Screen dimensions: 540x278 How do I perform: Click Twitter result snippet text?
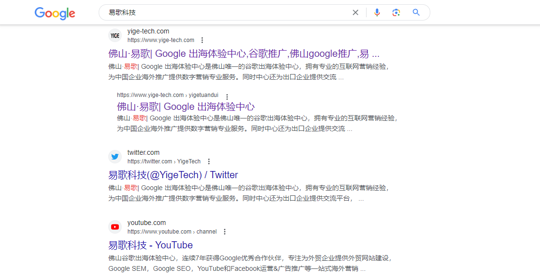[249, 193]
